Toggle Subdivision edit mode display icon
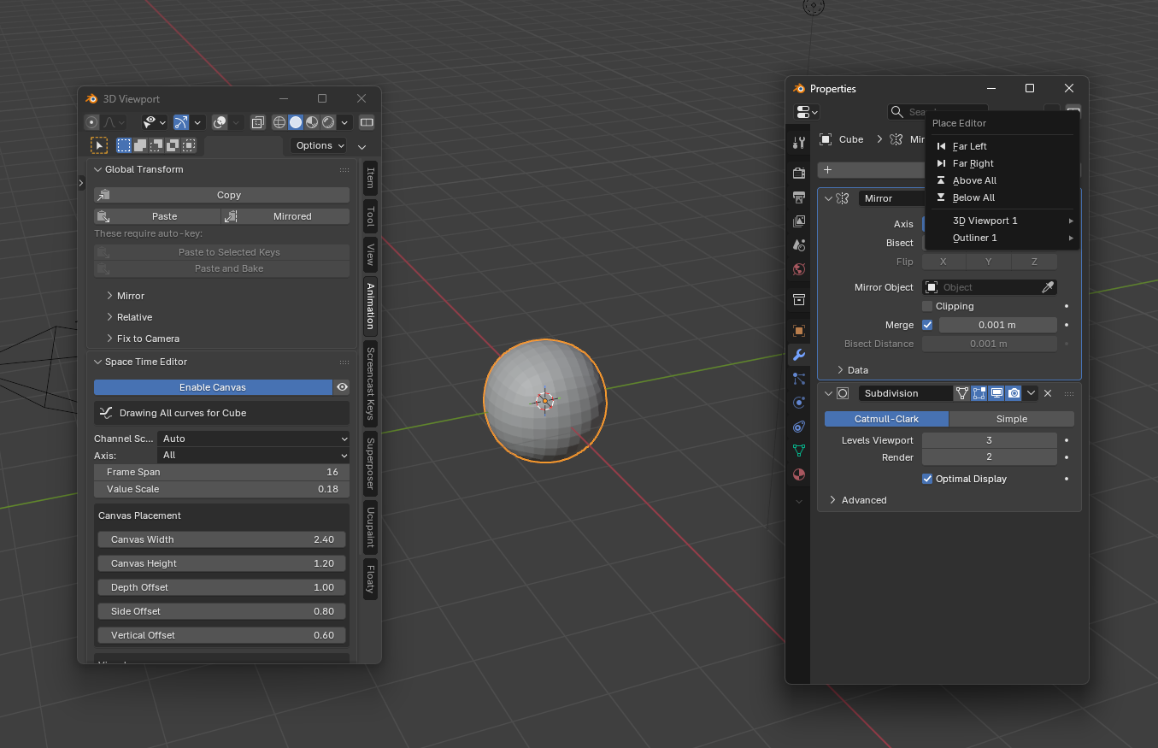The height and width of the screenshot is (748, 1158). 979,393
